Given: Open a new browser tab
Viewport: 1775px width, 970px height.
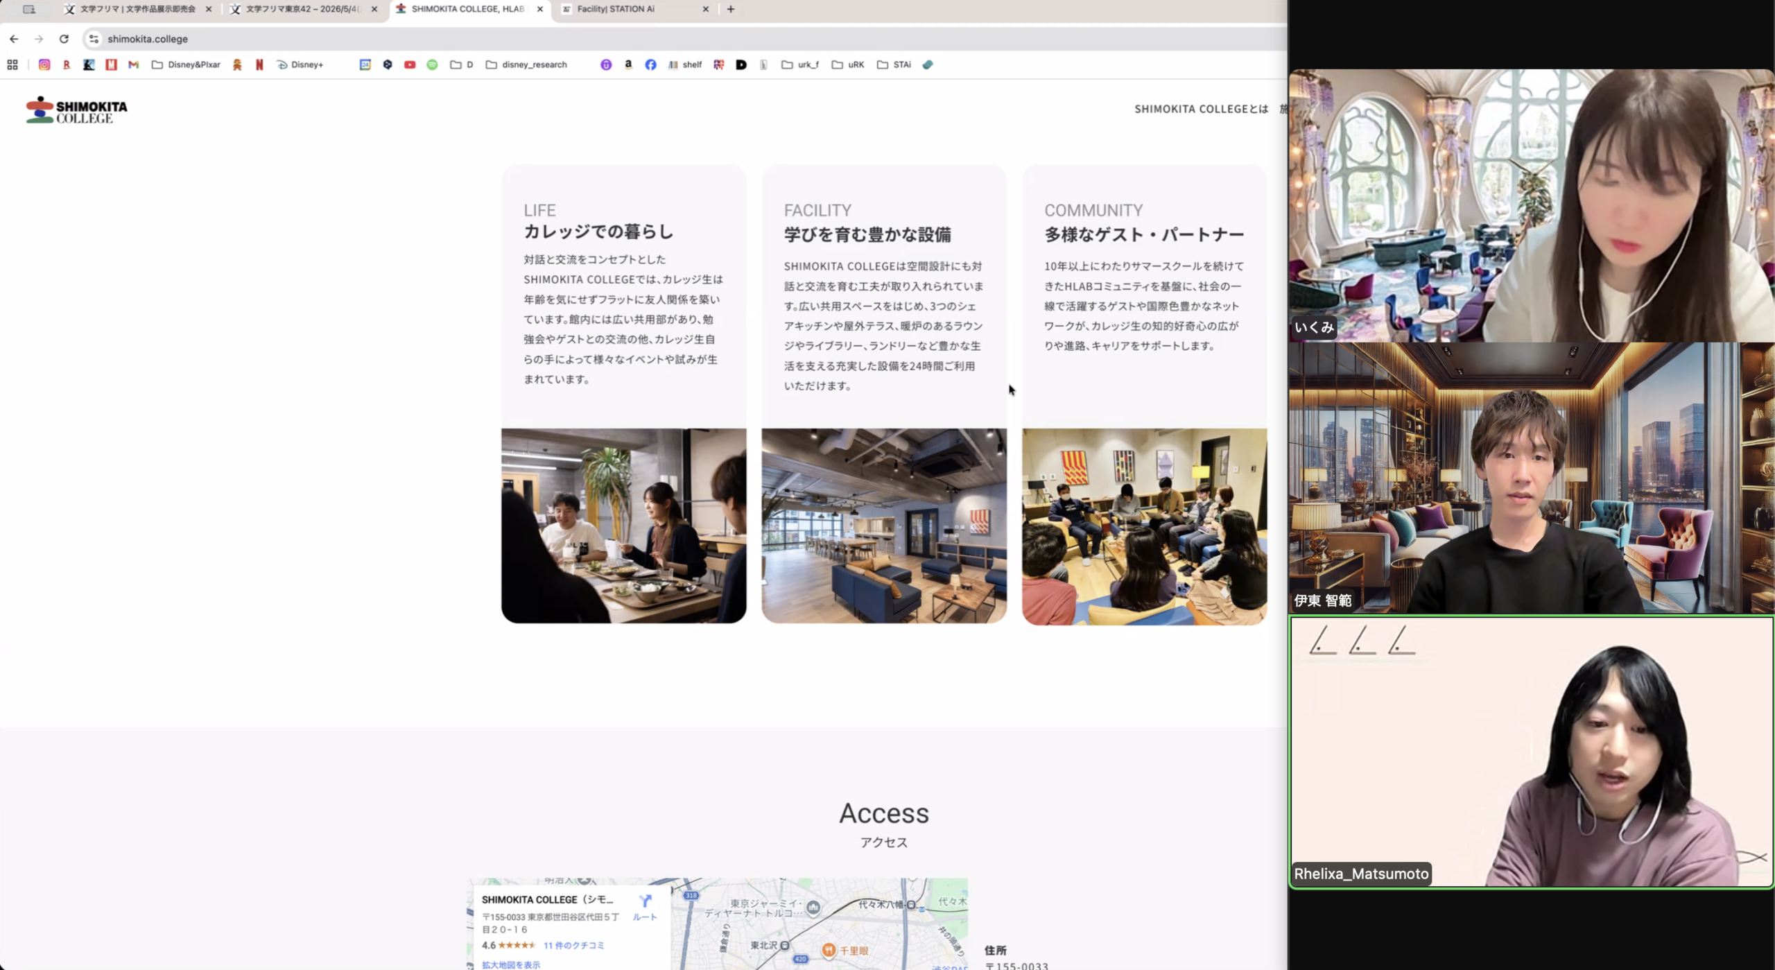Looking at the screenshot, I should click(731, 9).
